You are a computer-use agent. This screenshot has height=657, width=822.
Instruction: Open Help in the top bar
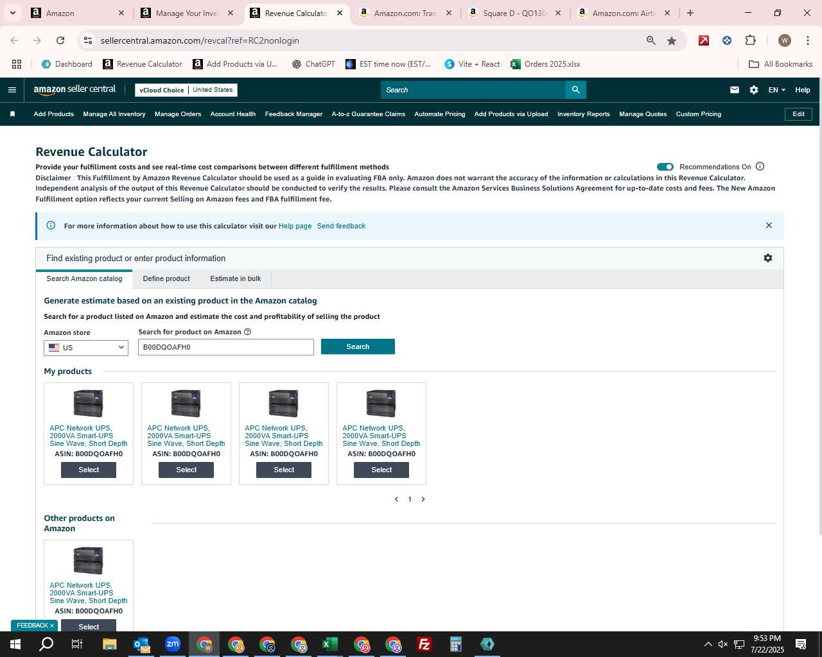pos(803,90)
